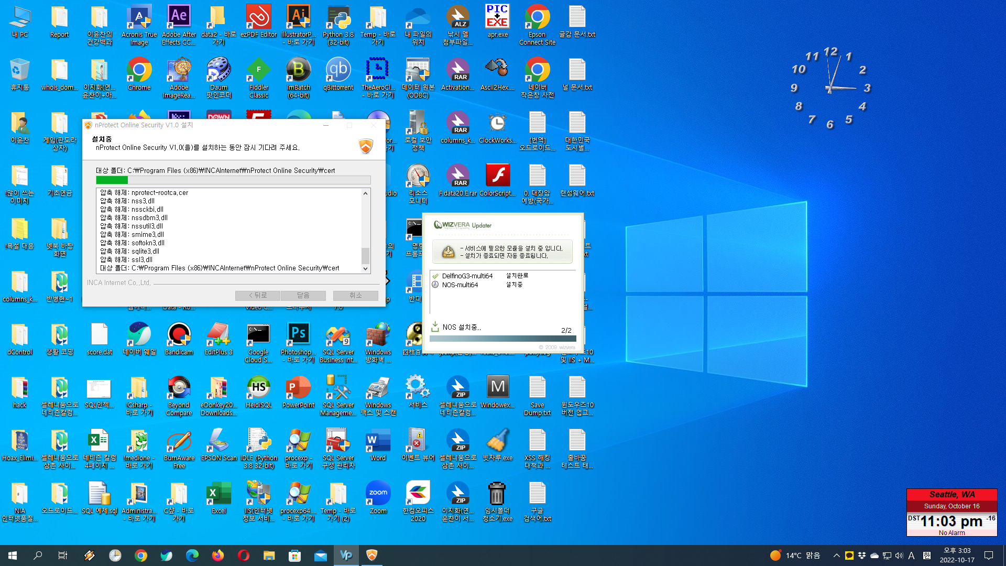Open the Word desktop shortcut
Image resolution: width=1006 pixels, height=566 pixels.
[x=378, y=445]
